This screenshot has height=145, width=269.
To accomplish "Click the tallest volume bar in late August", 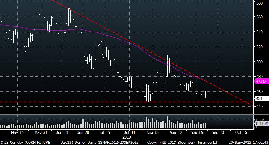I will (167, 122).
